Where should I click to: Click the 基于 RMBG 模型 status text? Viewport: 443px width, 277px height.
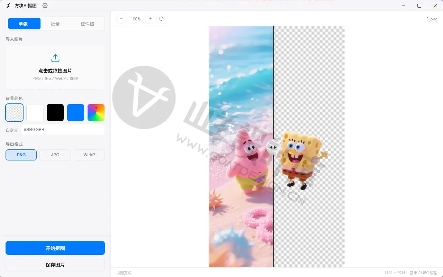click(424, 273)
